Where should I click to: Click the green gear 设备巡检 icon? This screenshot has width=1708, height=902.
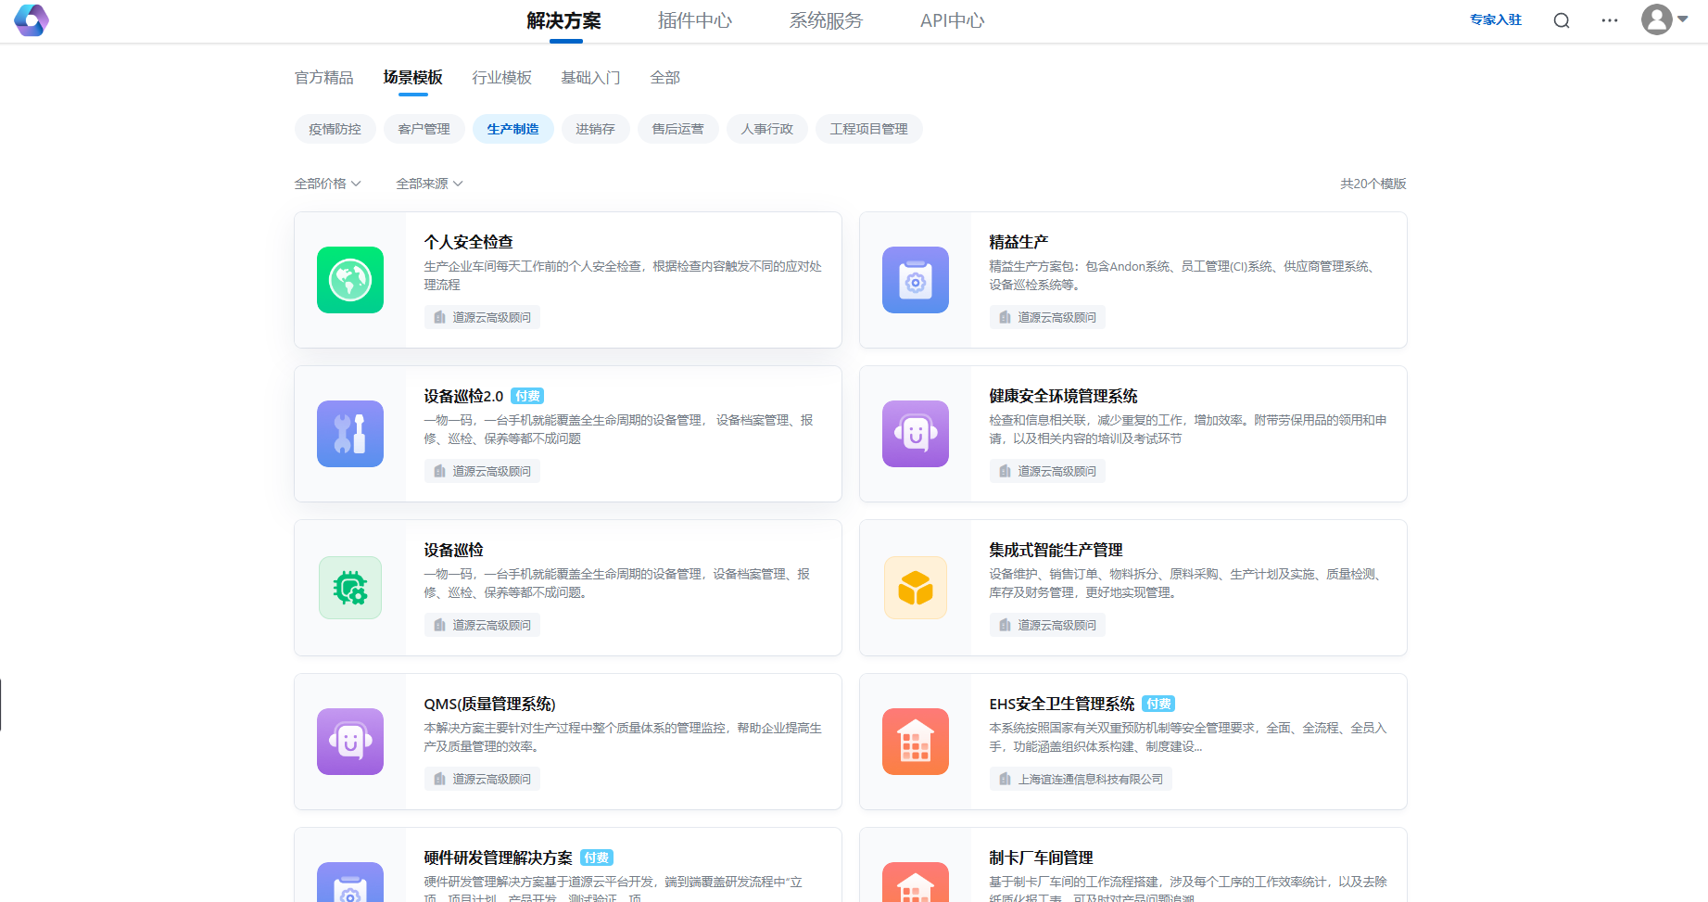350,588
